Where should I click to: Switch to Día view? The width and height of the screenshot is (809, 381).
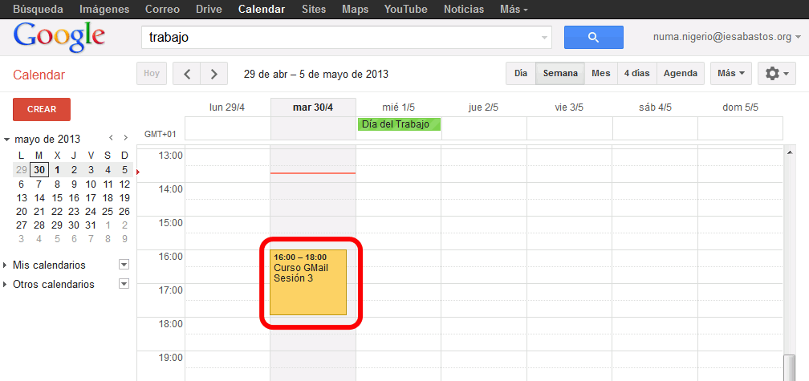tap(521, 73)
